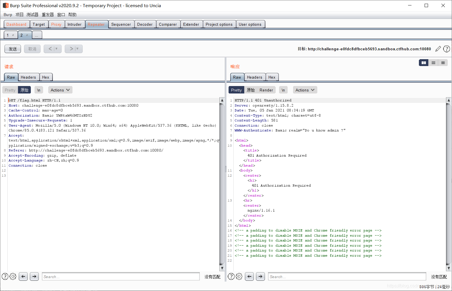Select response Render view mode
The width and height of the screenshot is (452, 291).
266,90
